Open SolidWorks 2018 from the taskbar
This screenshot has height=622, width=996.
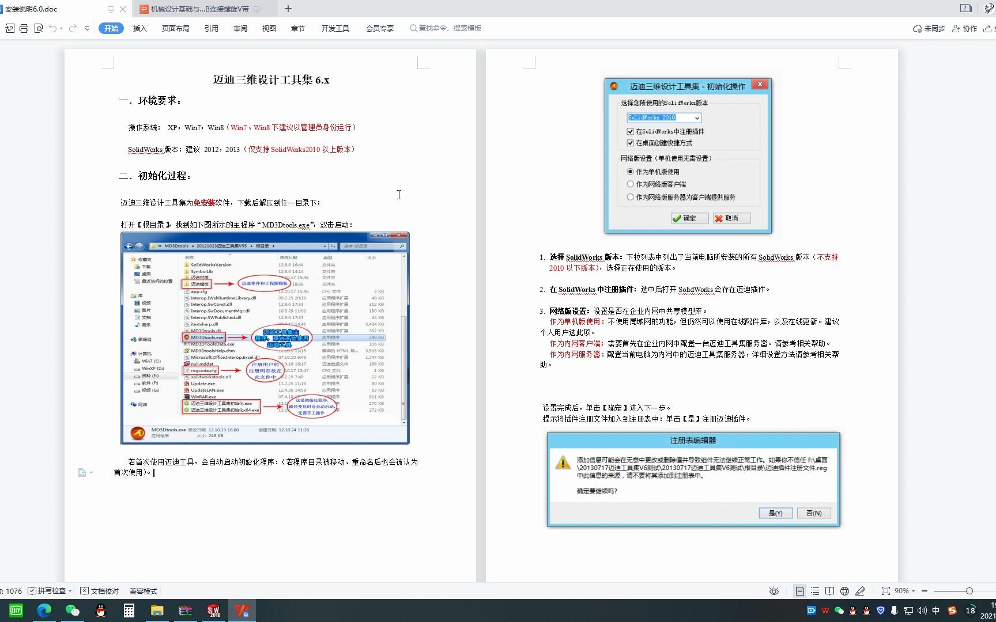point(214,610)
